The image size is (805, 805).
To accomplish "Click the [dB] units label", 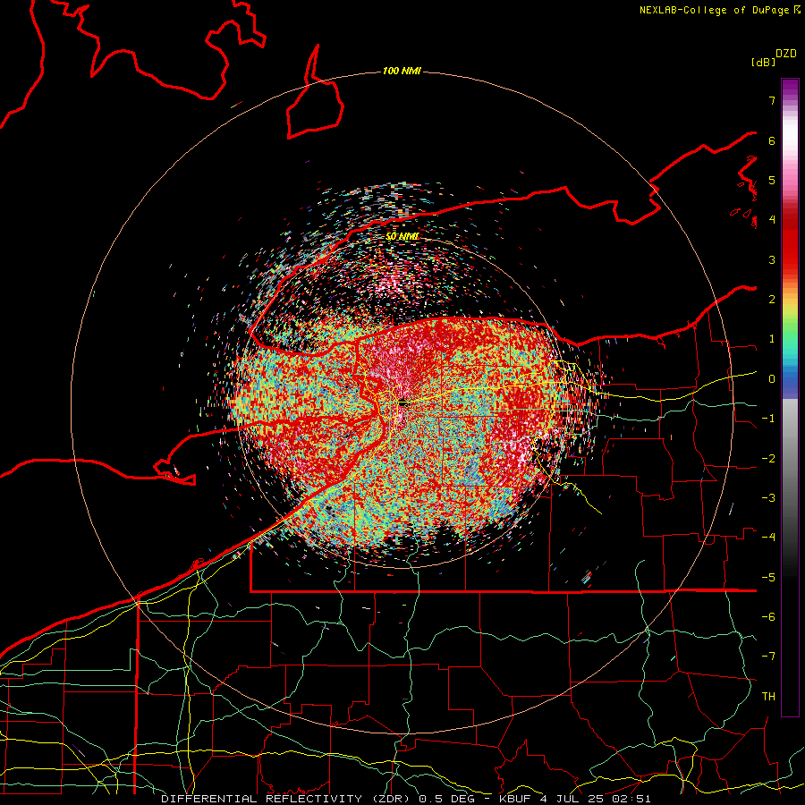I will (x=764, y=62).
